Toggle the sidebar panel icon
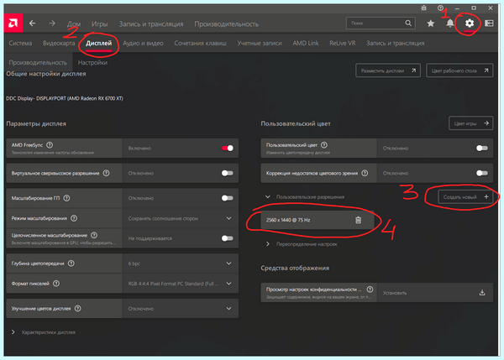 point(489,23)
